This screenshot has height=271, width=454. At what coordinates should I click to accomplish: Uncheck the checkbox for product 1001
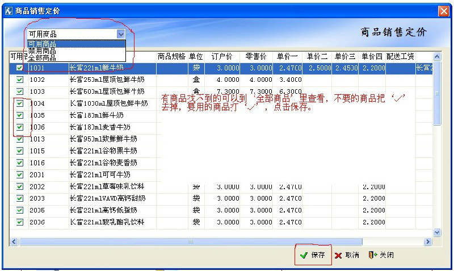19,68
